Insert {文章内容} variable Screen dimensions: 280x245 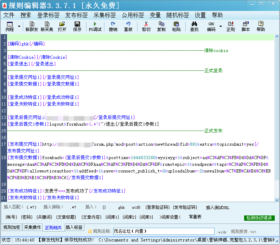[x=91, y=217]
